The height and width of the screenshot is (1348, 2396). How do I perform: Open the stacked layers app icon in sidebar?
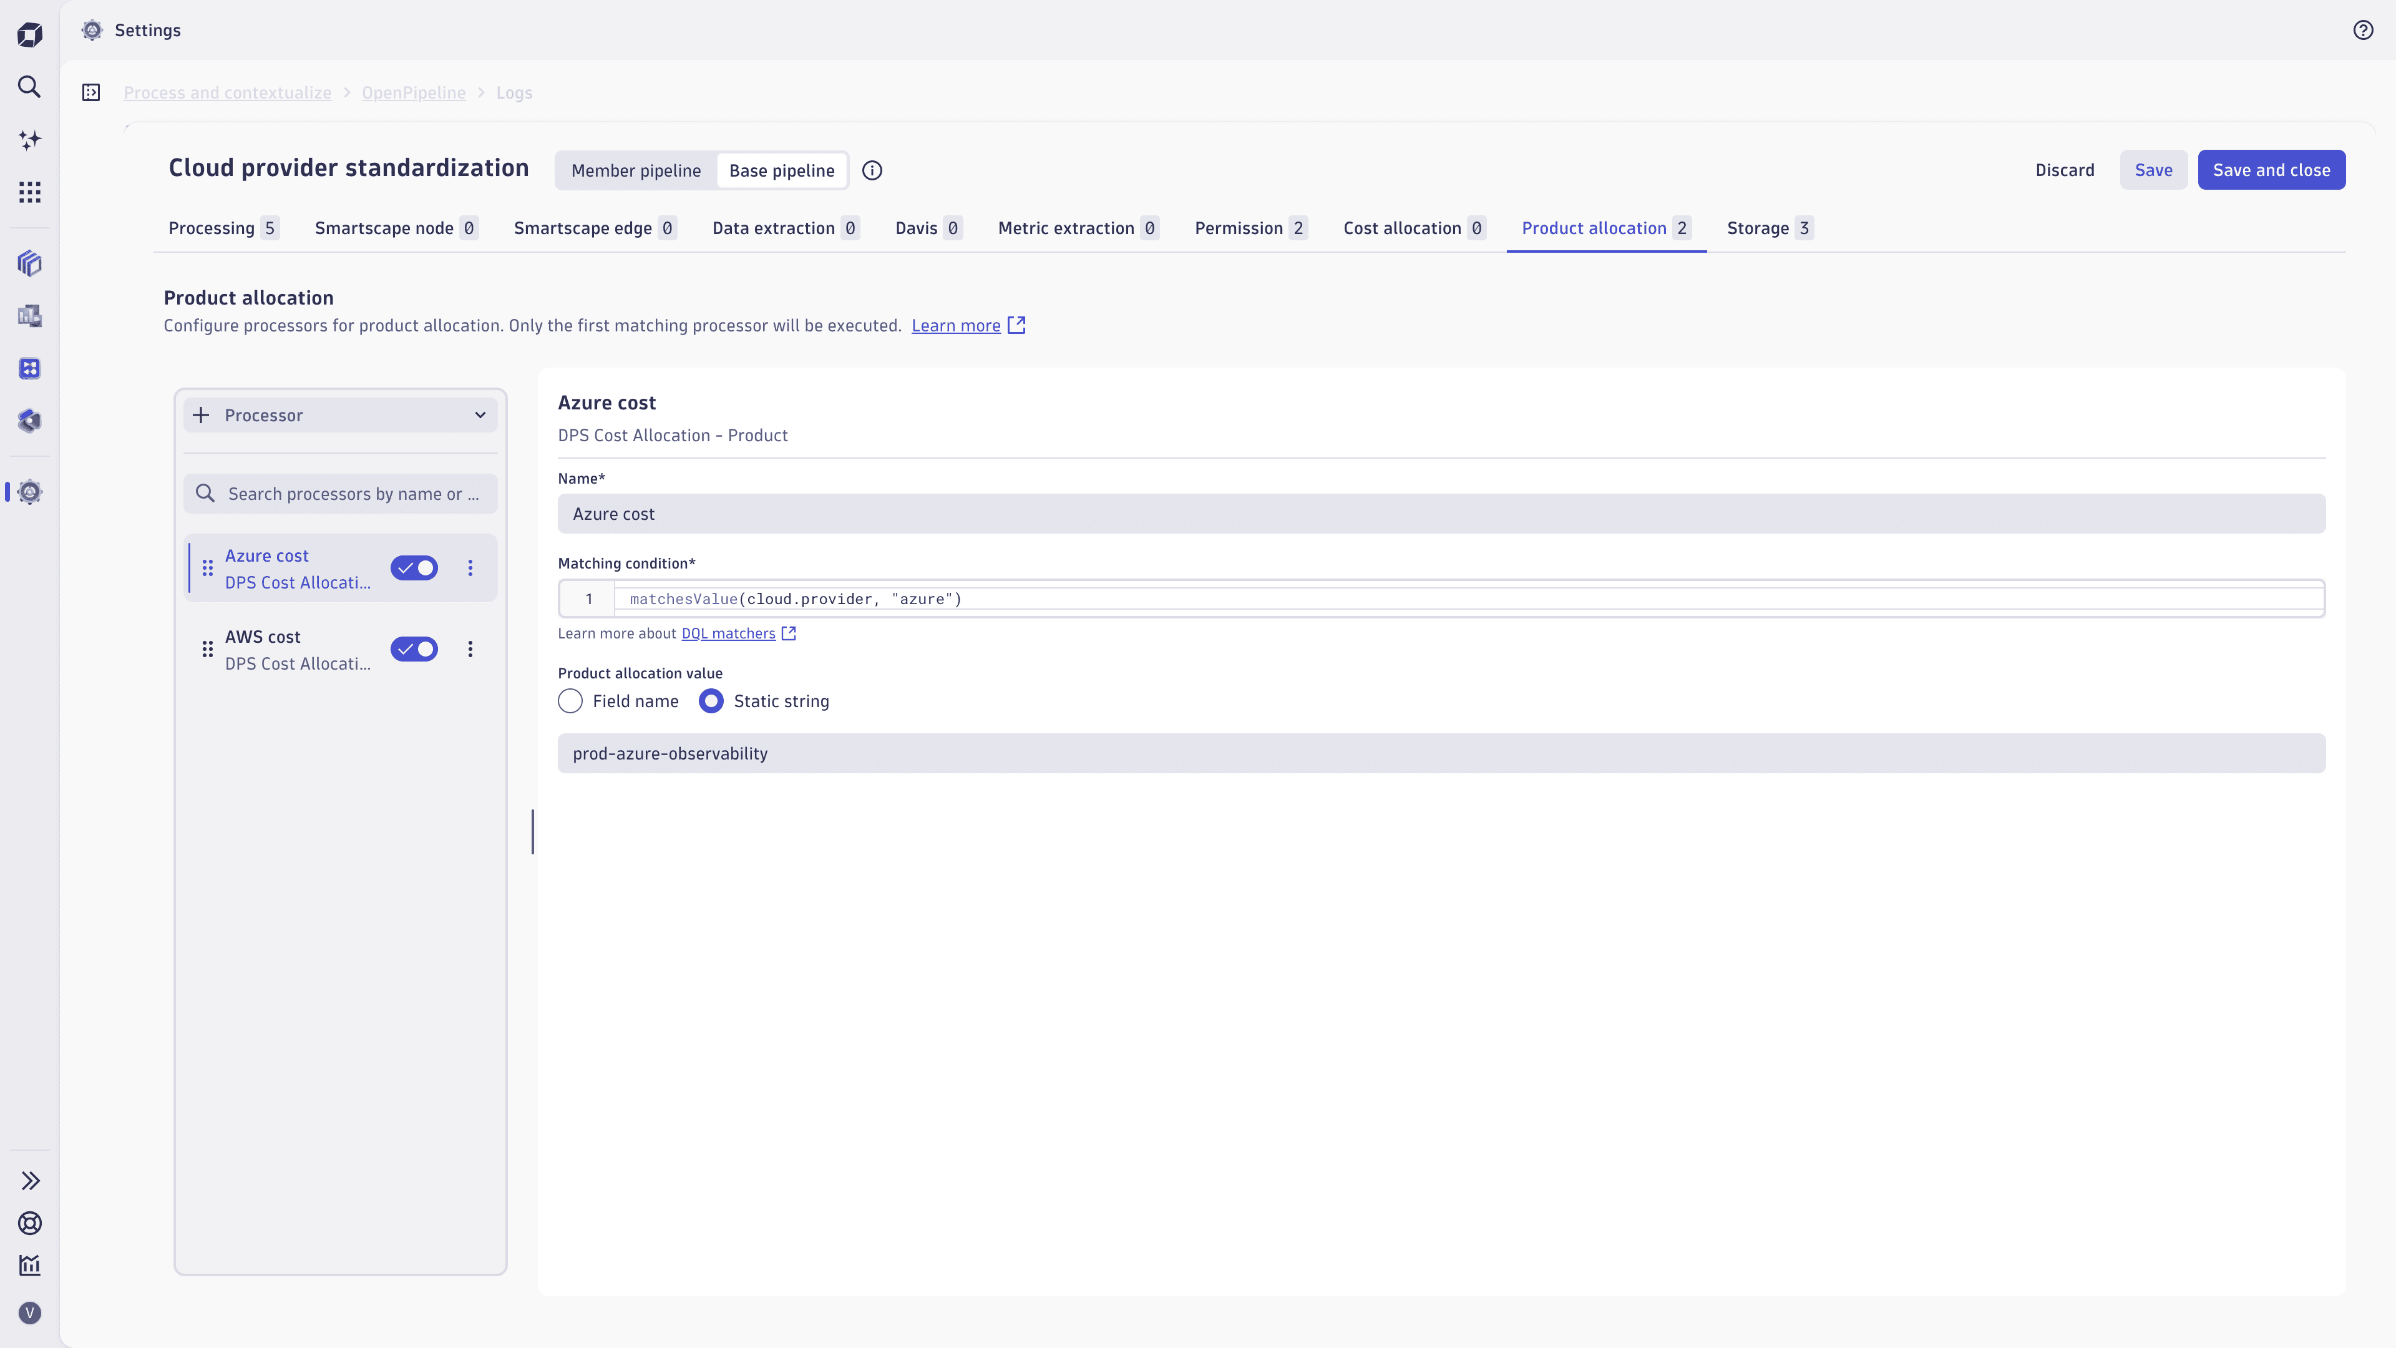pos(30,263)
